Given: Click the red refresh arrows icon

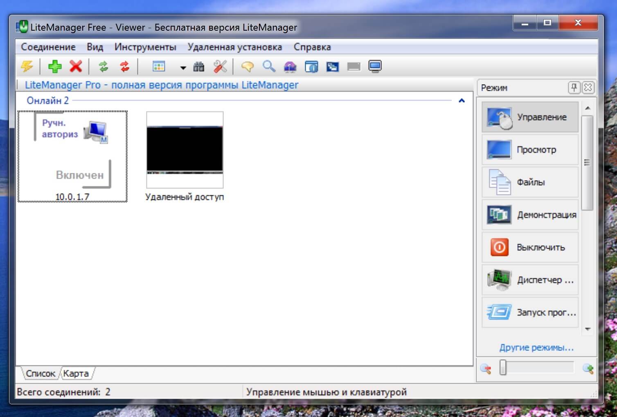Looking at the screenshot, I should tap(124, 66).
